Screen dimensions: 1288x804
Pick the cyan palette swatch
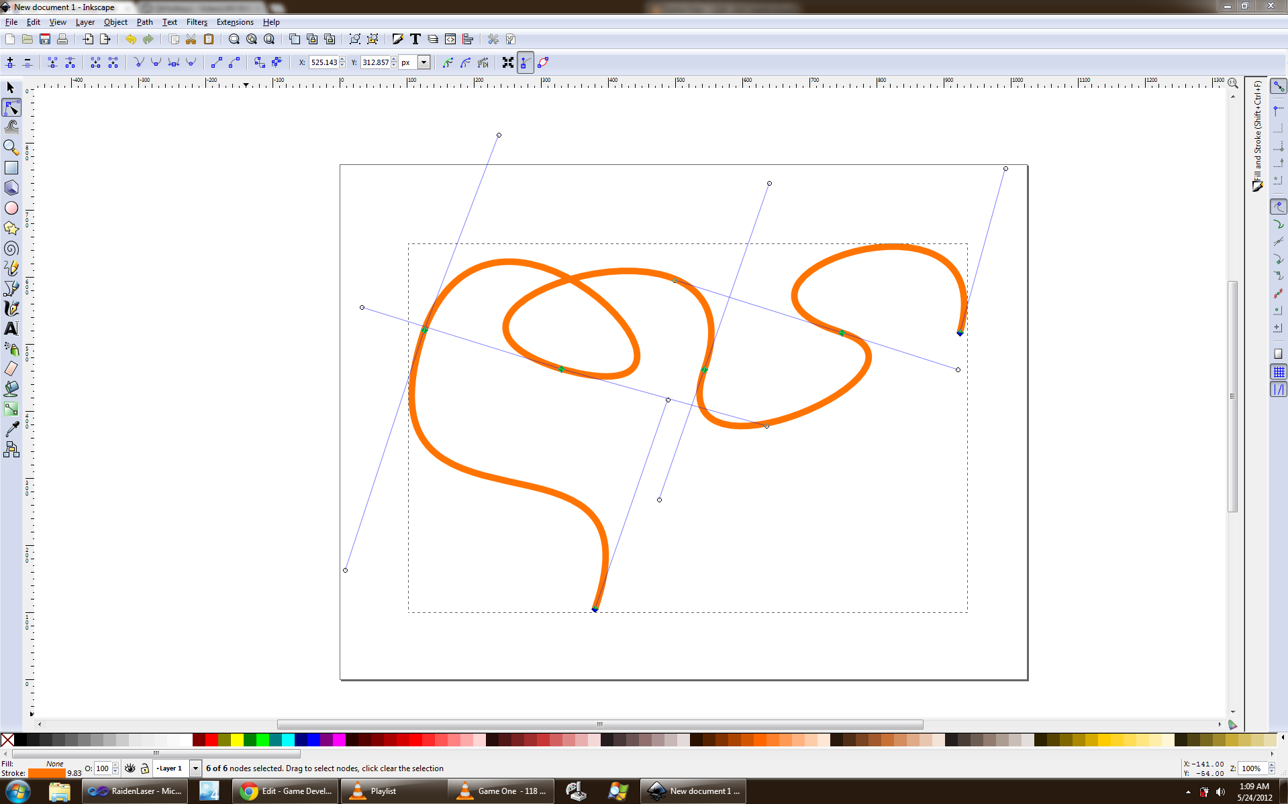(x=288, y=740)
